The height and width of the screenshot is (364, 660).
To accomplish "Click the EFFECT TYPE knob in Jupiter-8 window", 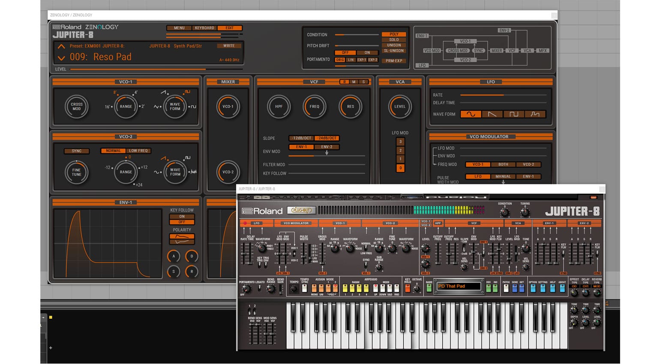I will [574, 293].
